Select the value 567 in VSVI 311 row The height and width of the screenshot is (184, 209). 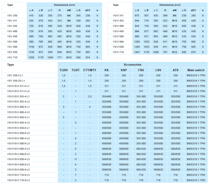[x=146, y=16]
